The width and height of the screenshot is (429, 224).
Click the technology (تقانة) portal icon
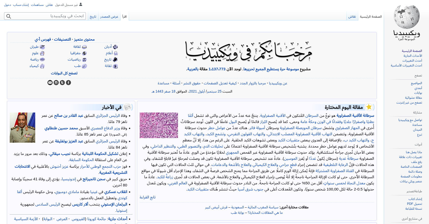(x=115, y=66)
